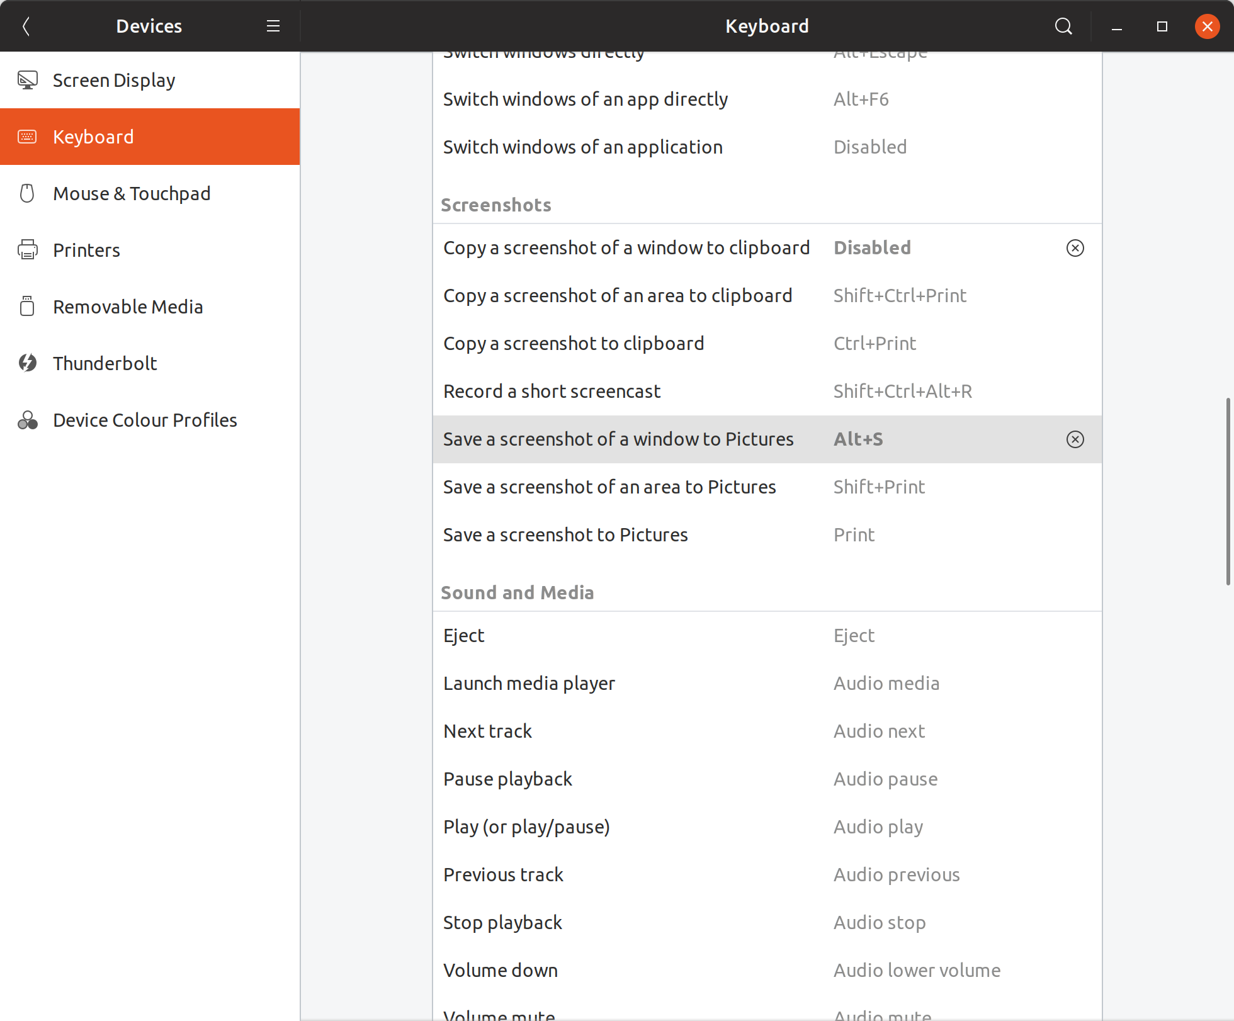This screenshot has height=1021, width=1234.
Task: Reset the Alt+S shortcut with its clear icon
Action: [1075, 439]
